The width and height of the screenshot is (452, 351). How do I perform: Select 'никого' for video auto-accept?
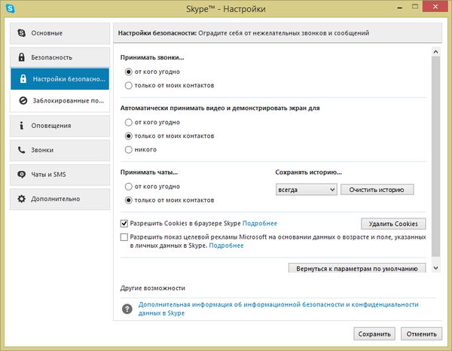click(129, 150)
